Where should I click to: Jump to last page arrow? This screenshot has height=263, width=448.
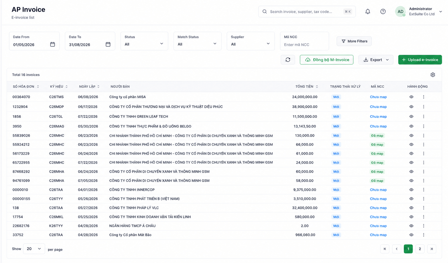tap(432, 249)
